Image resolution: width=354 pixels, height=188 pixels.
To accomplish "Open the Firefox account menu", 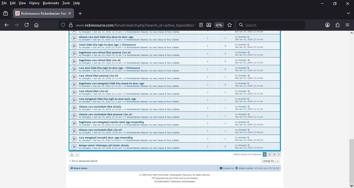I will 327,25.
